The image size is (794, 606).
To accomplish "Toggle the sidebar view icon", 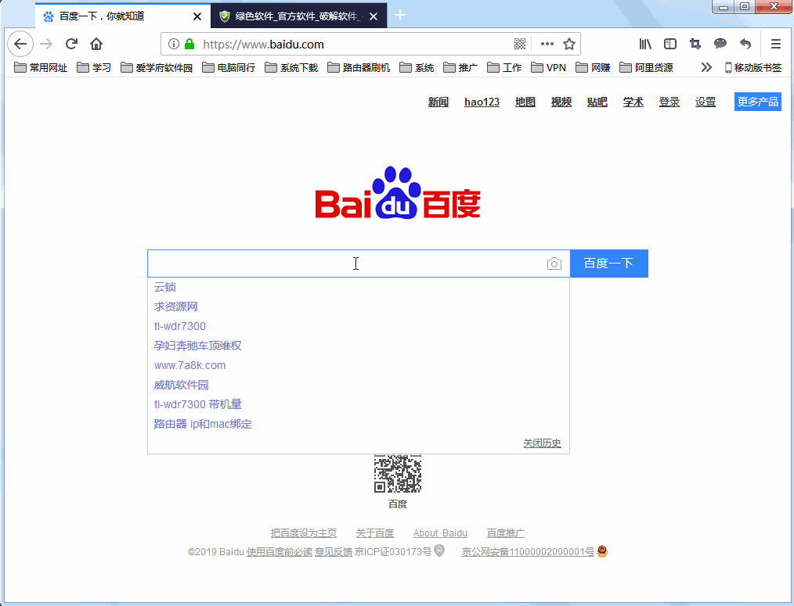I will click(x=670, y=44).
